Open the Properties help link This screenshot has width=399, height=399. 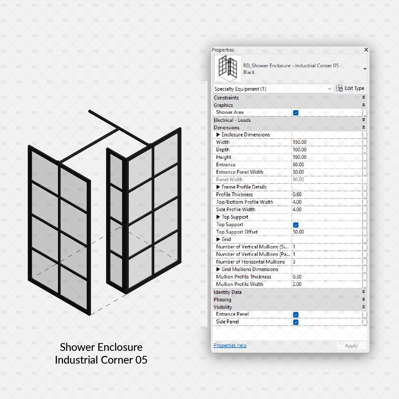230,345
